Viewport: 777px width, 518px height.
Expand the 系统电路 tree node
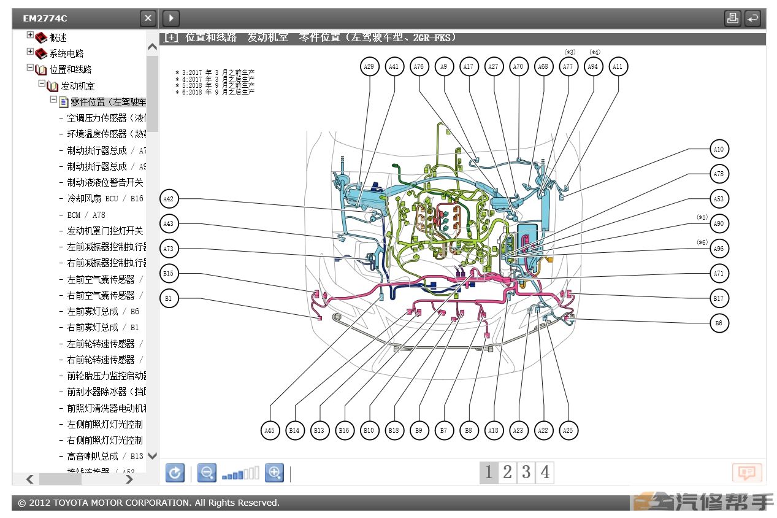(30, 52)
